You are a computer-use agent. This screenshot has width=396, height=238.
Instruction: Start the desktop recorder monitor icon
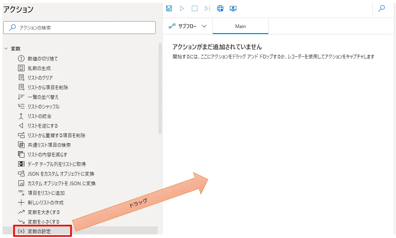pos(233,8)
